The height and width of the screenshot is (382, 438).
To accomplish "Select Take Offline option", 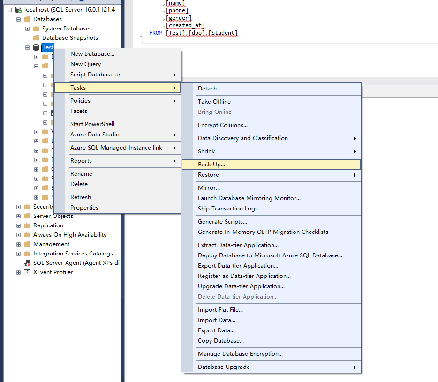I will [x=214, y=102].
